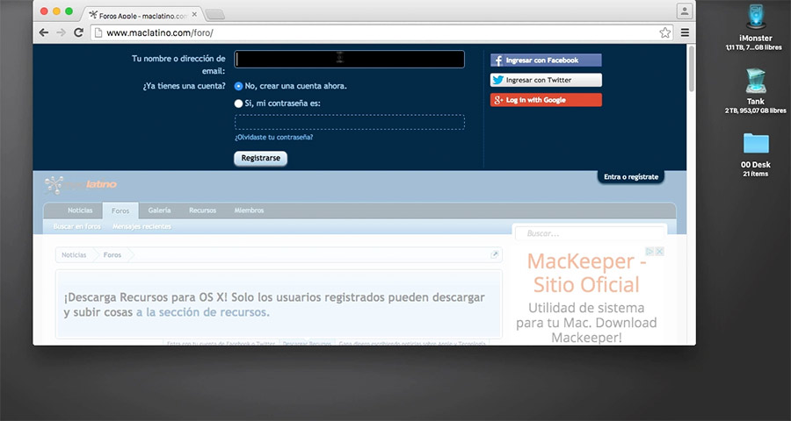Open the Galería navigation tab

159,210
